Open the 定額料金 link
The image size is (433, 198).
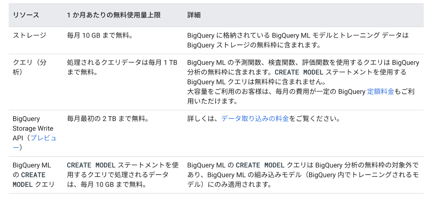click(x=380, y=91)
